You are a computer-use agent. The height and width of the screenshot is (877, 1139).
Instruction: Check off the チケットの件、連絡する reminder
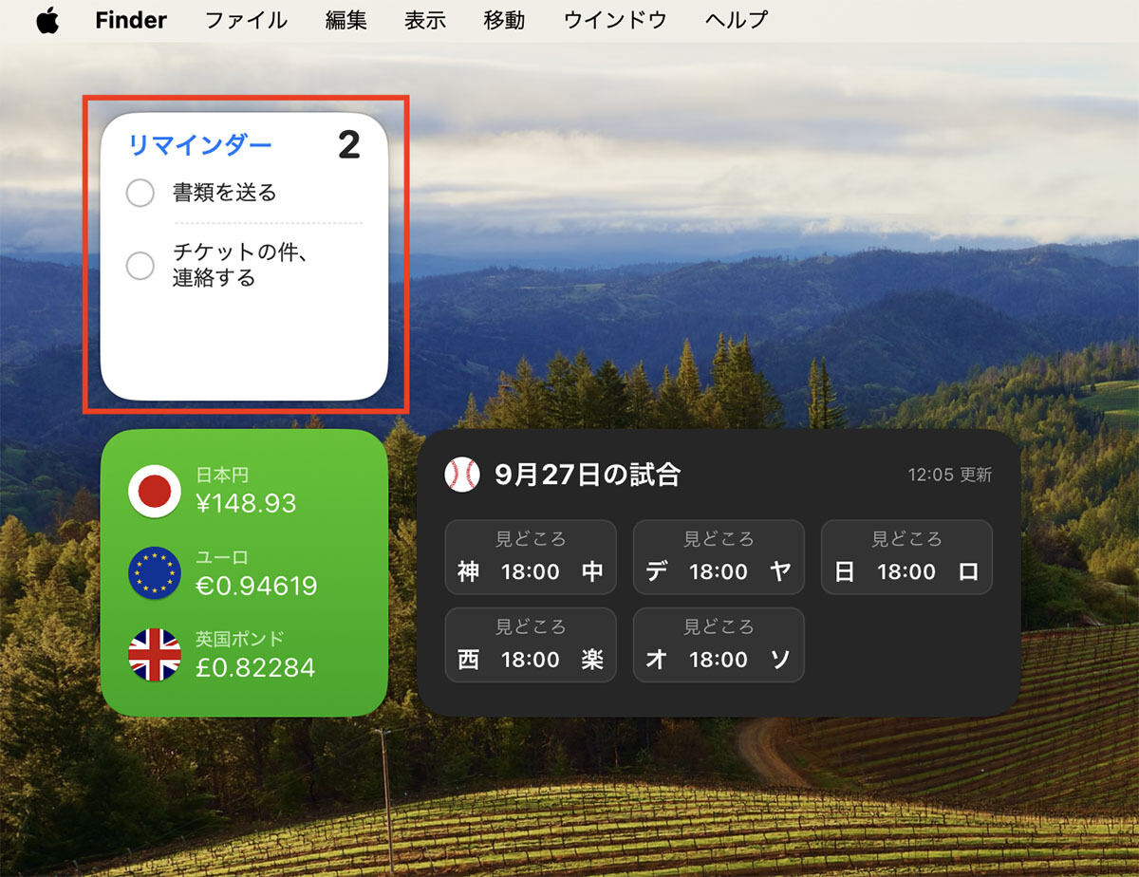140,266
